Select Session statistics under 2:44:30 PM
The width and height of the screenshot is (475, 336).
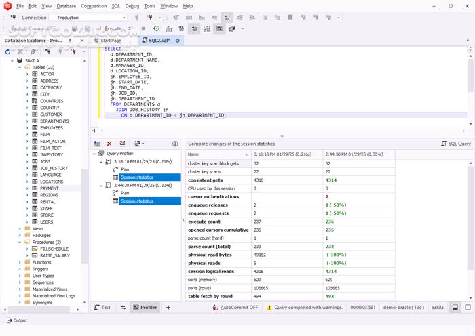(x=150, y=201)
